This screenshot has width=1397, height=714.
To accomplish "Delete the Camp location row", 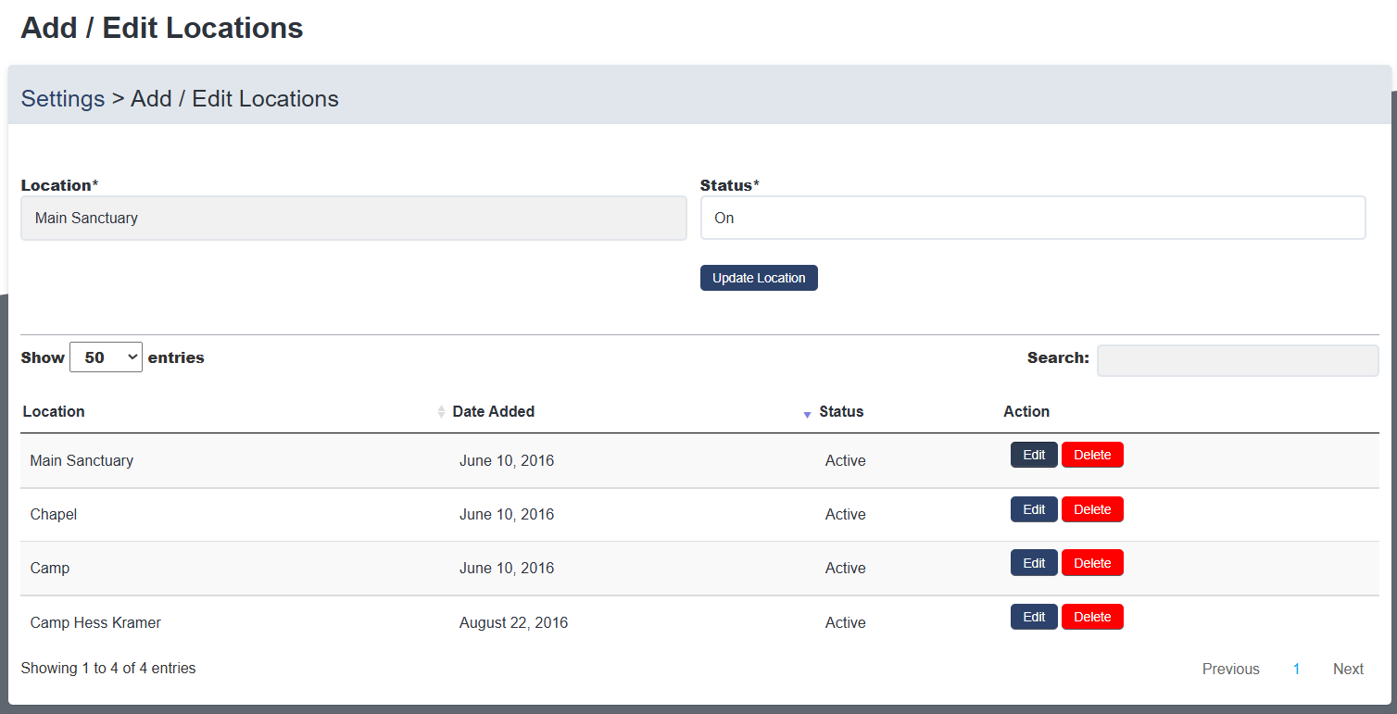I will pos(1091,563).
